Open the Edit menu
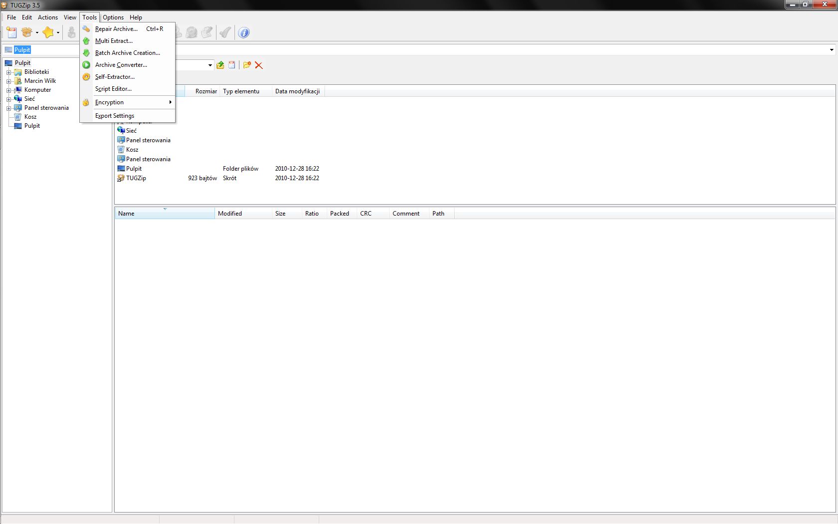Viewport: 838px width, 524px height. tap(27, 17)
